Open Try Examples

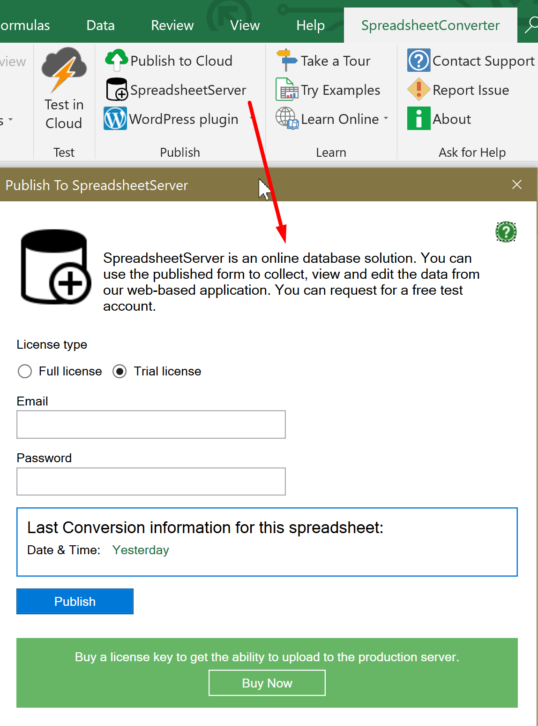pyautogui.click(x=287, y=89)
